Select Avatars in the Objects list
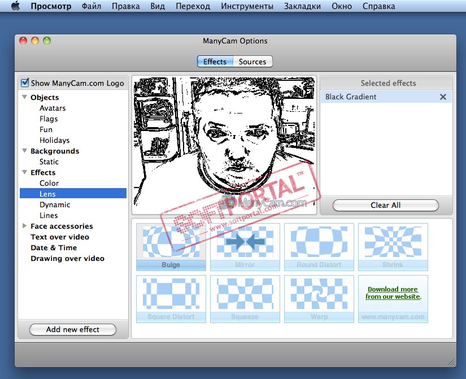This screenshot has width=466, height=379. pos(53,108)
